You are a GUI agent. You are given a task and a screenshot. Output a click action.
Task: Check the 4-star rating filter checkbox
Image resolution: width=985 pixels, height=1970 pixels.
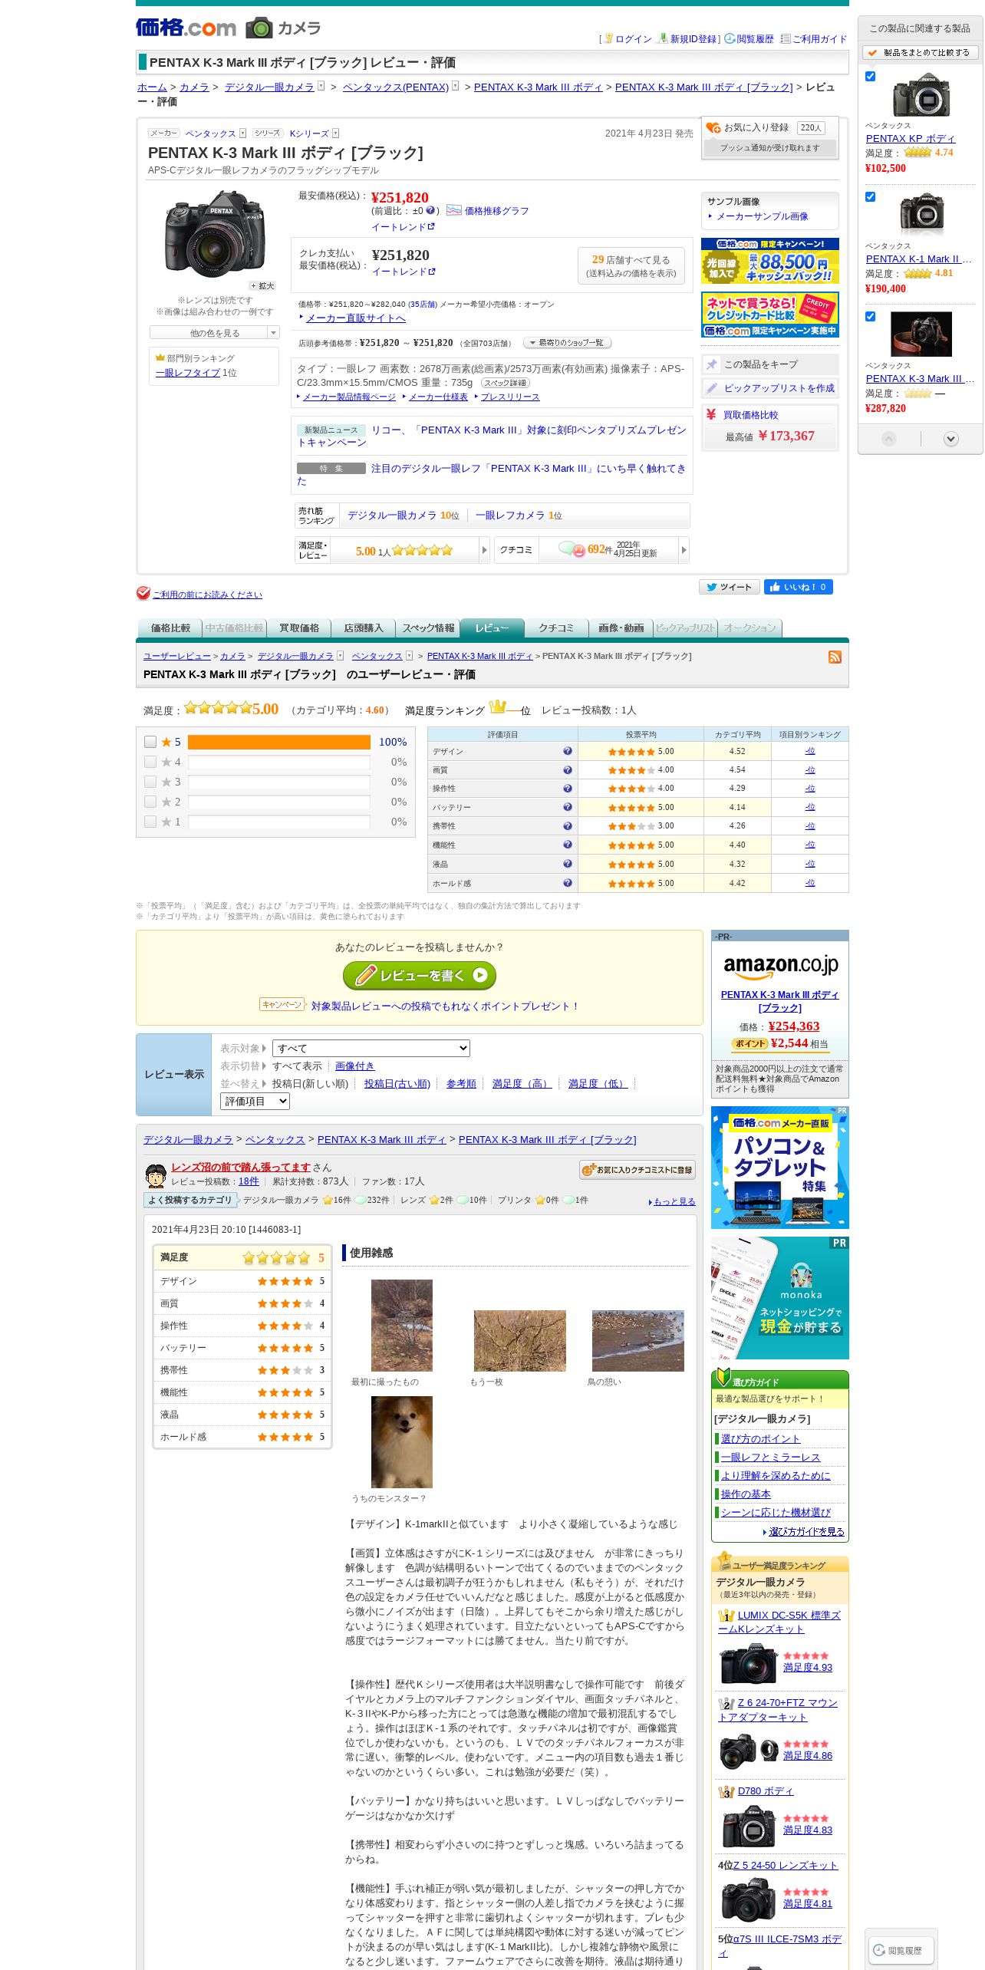click(150, 762)
